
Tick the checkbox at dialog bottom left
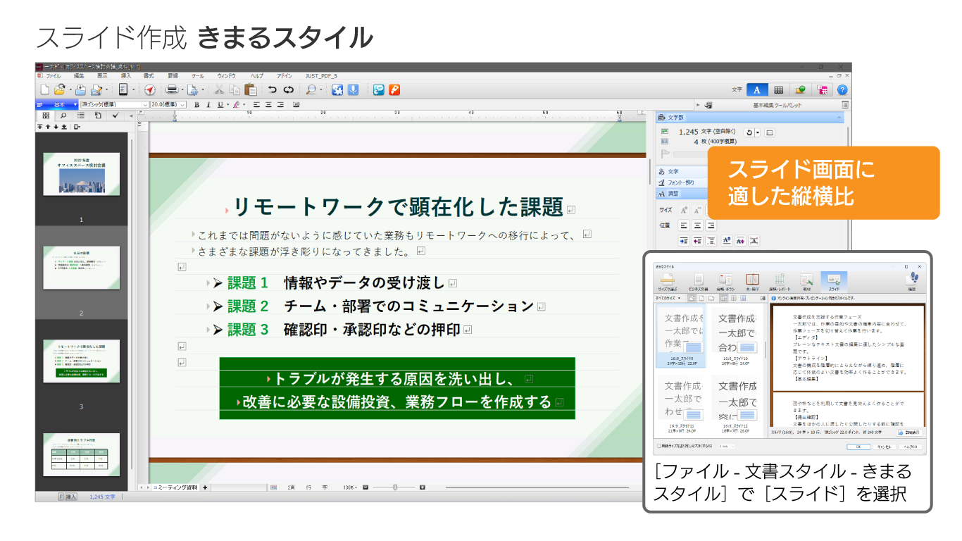click(659, 446)
